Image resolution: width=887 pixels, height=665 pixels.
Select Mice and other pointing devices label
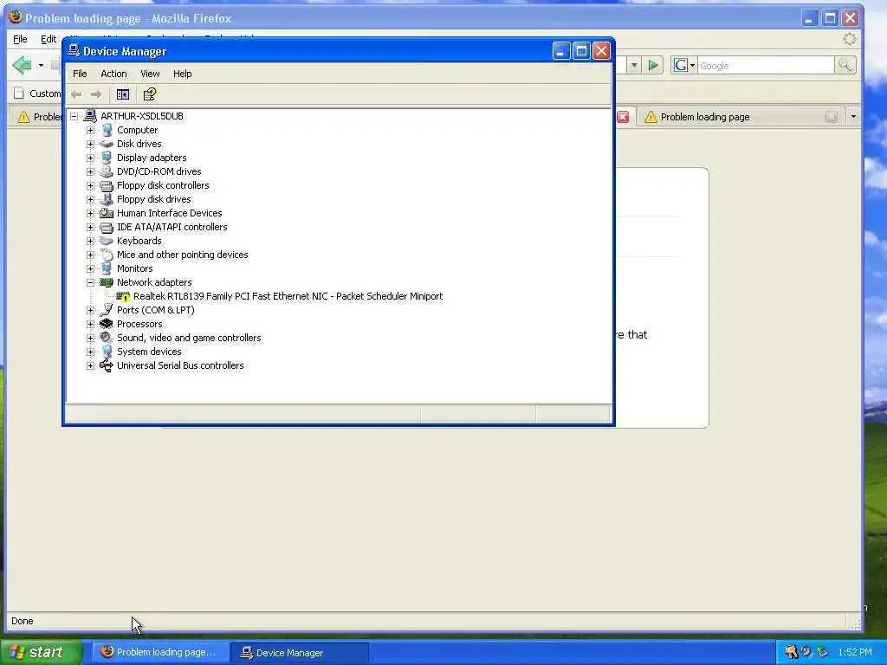point(182,255)
